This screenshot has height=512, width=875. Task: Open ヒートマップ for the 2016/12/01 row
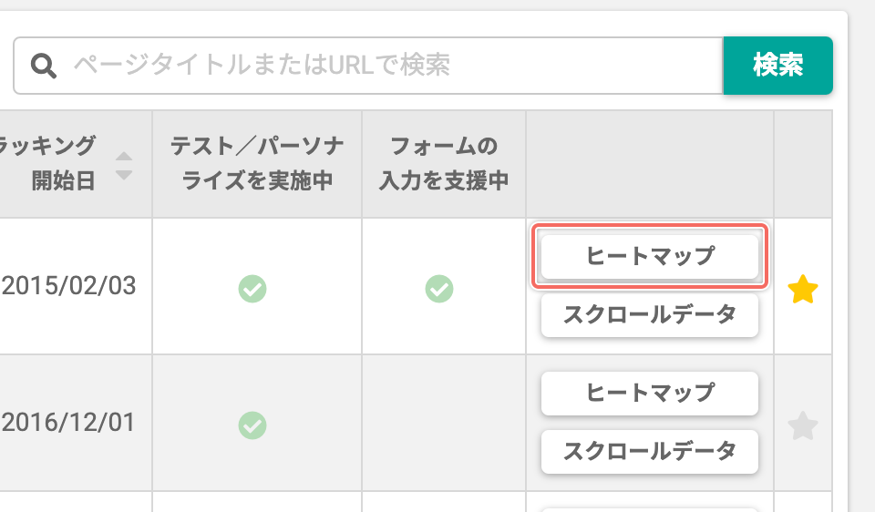650,394
